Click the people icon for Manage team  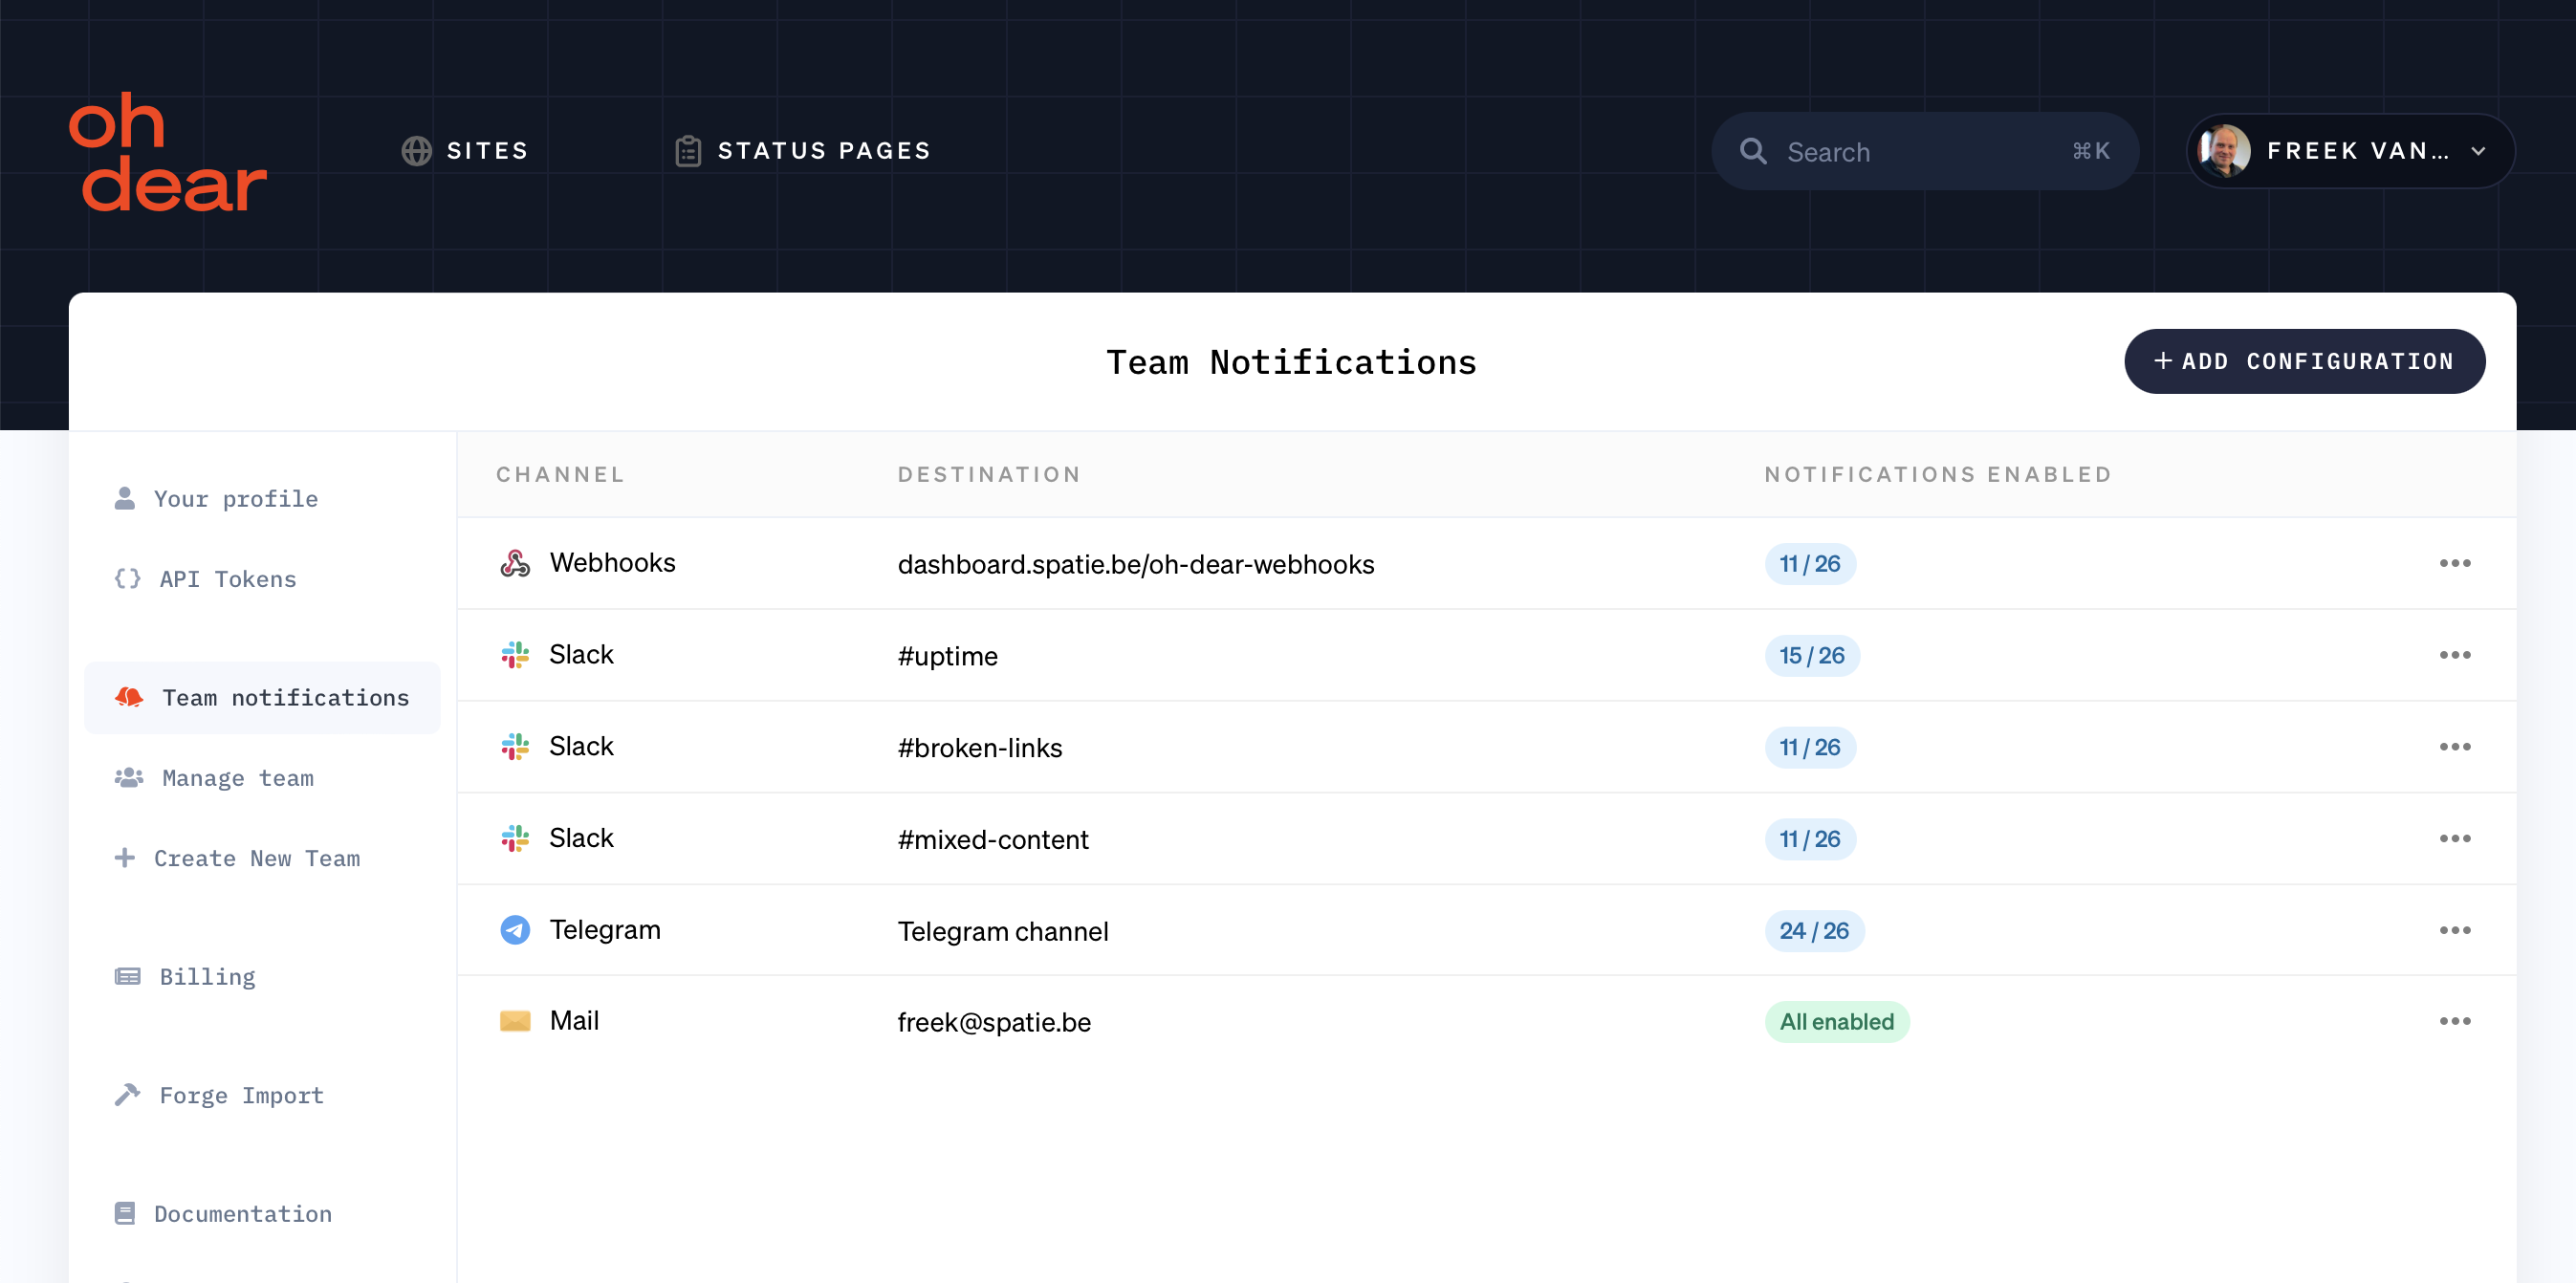[129, 777]
